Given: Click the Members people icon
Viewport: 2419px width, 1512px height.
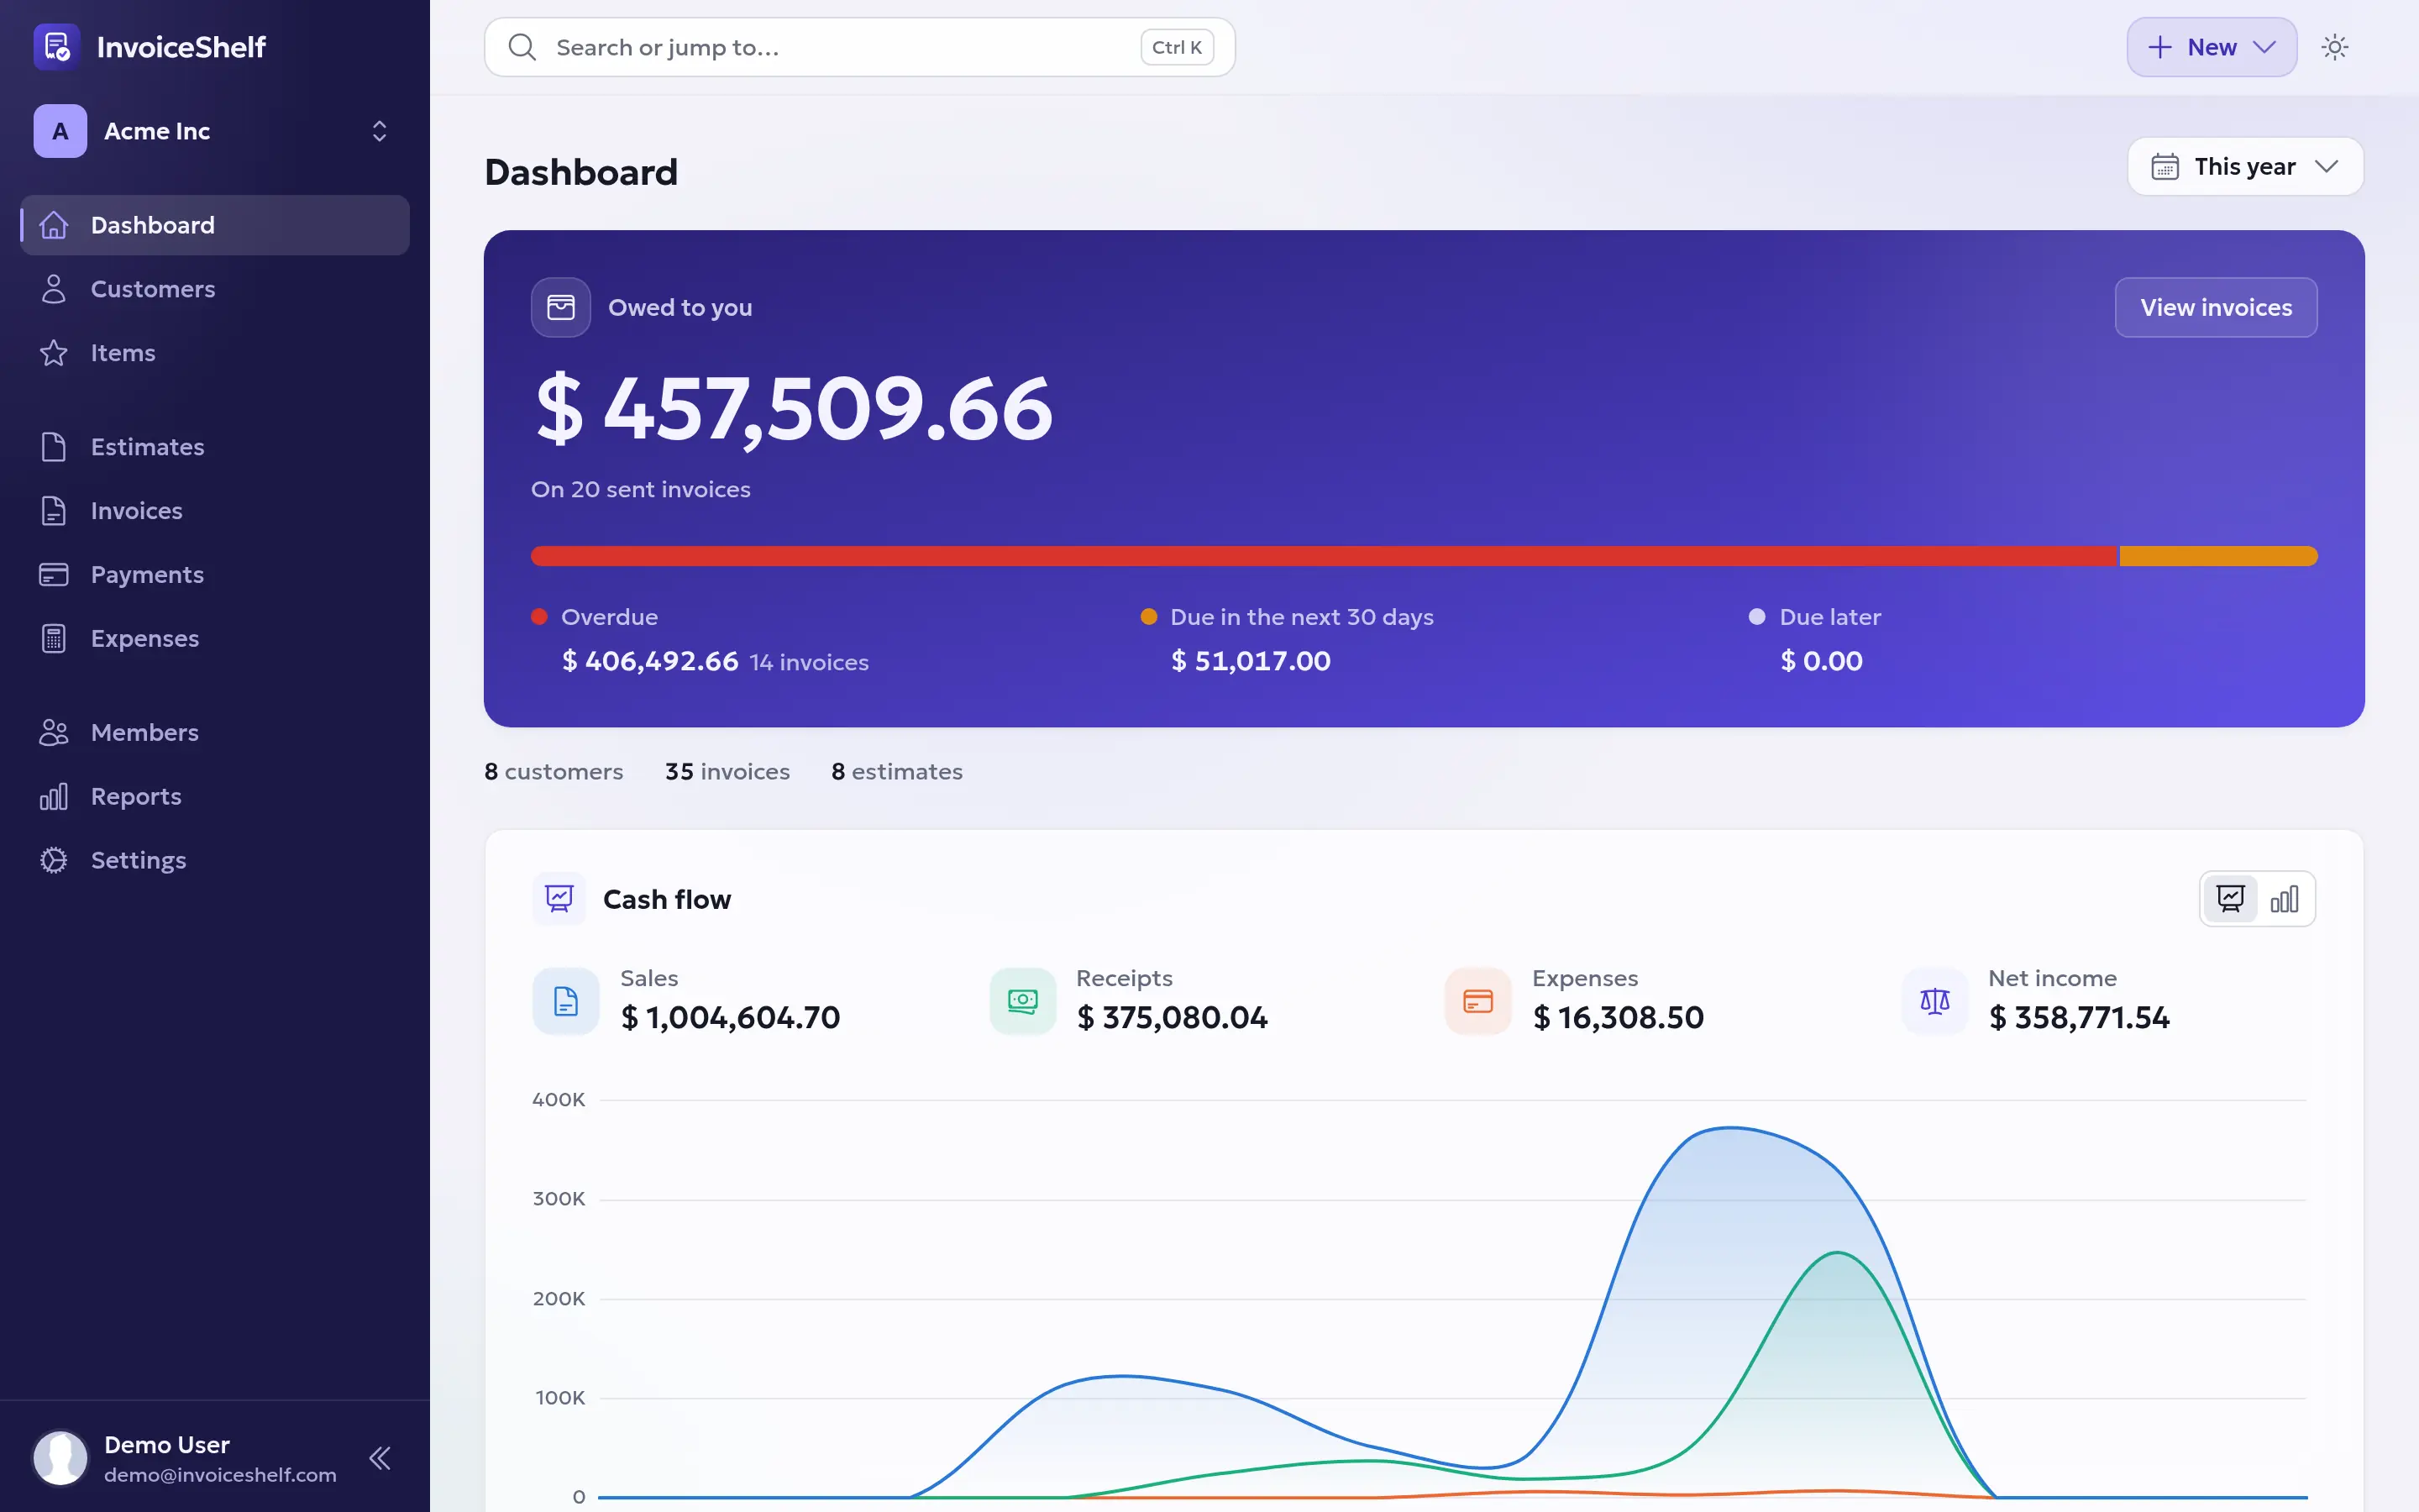Looking at the screenshot, I should (x=54, y=733).
